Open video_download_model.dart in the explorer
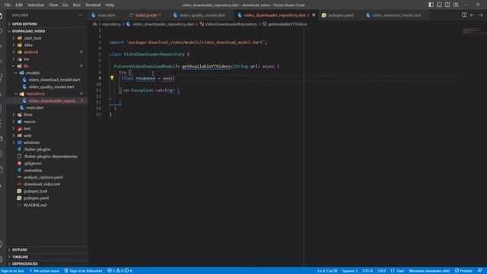The image size is (487, 274). pos(54,80)
